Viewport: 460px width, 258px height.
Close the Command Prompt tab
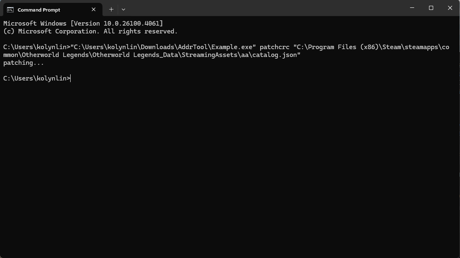(93, 9)
